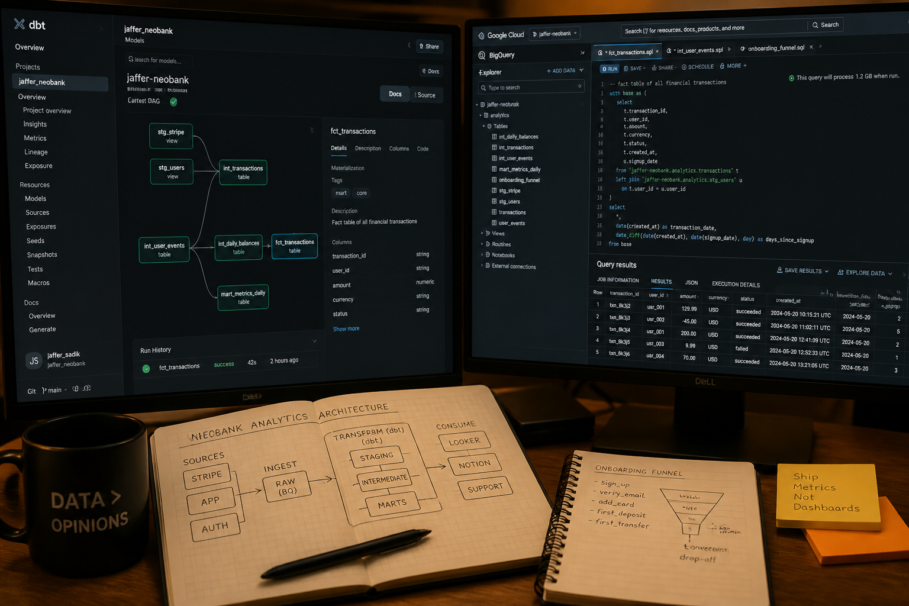Open the Execution Details tab
The width and height of the screenshot is (909, 606).
(x=736, y=284)
